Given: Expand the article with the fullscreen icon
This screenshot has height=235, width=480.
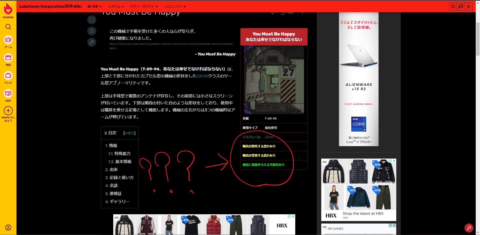Looking at the screenshot, I should tap(92, 20).
